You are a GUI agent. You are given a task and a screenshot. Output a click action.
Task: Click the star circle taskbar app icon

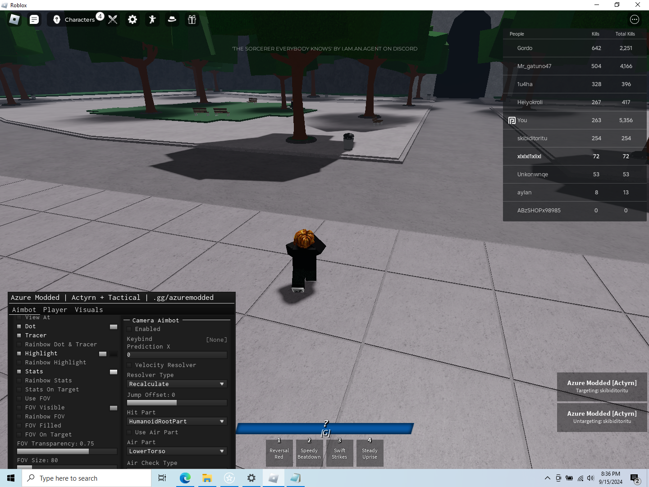tap(229, 478)
